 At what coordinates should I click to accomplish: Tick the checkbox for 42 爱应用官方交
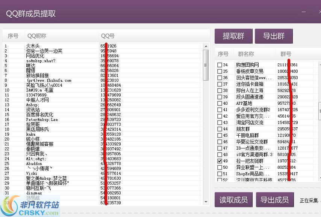(220, 116)
